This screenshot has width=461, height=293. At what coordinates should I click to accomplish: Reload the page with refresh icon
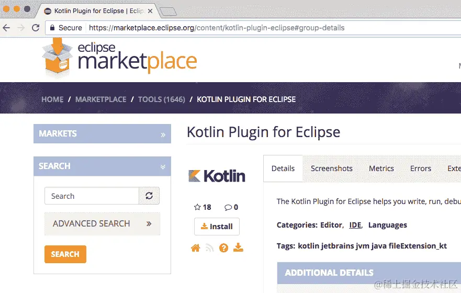pyautogui.click(x=36, y=28)
